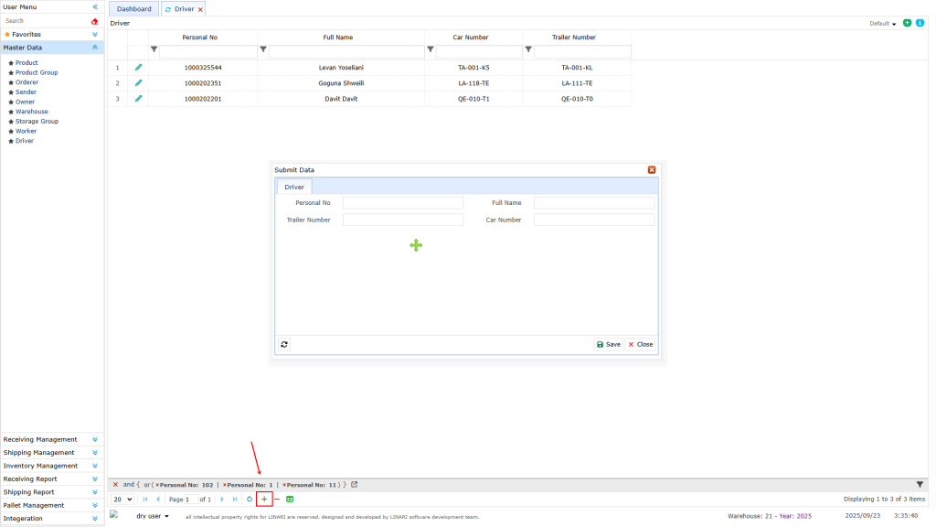Edit Levan Yoseliani's record with pencil icon

[138, 67]
